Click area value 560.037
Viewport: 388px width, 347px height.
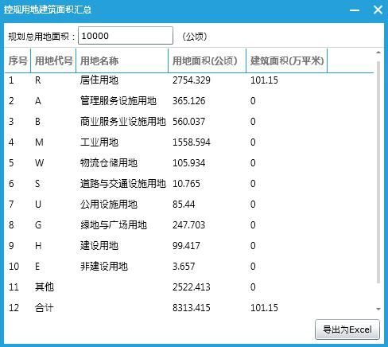tap(189, 122)
